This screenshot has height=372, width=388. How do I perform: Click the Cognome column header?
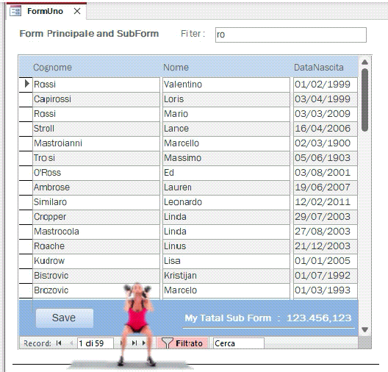(52, 68)
